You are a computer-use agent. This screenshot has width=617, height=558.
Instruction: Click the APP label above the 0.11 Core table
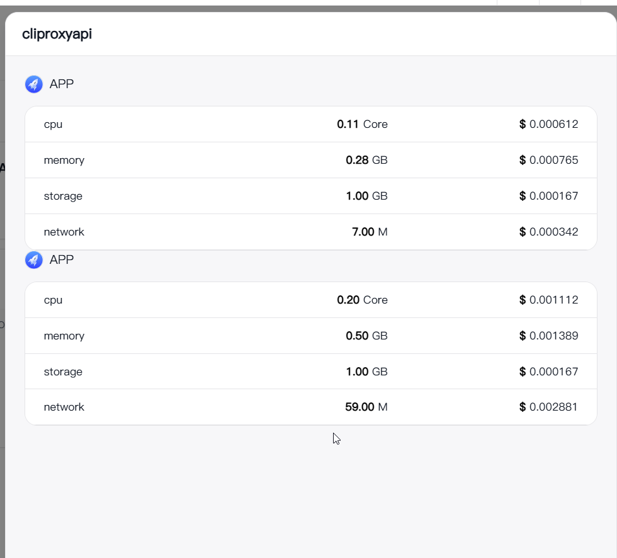pyautogui.click(x=62, y=84)
